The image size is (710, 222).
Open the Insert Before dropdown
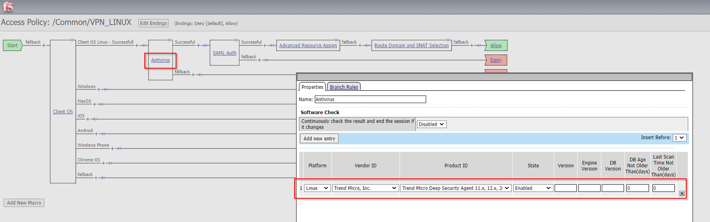coord(679,138)
